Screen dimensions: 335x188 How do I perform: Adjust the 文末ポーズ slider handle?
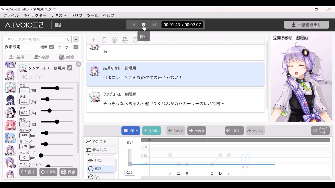pyautogui.click(x=41, y=155)
